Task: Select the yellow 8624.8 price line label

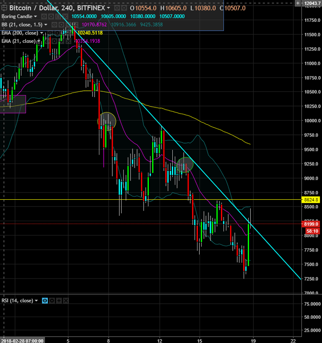Action: [311, 200]
